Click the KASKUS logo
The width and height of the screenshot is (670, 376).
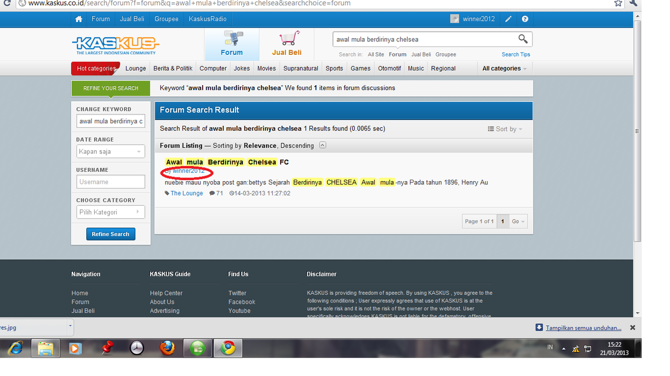coord(115,45)
